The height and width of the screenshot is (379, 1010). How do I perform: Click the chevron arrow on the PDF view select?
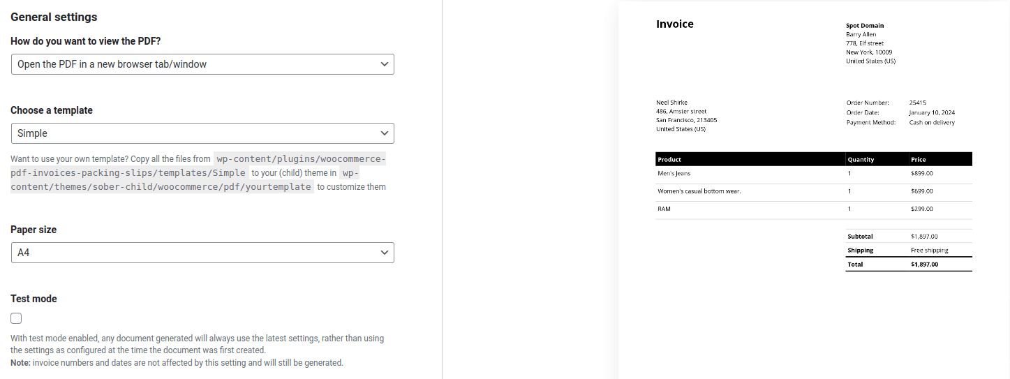[384, 64]
